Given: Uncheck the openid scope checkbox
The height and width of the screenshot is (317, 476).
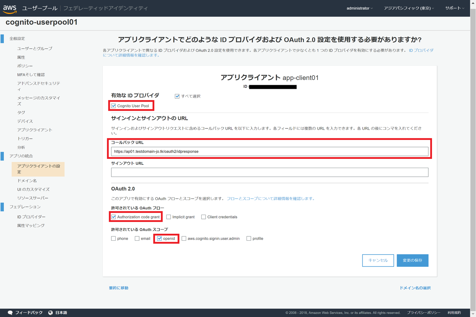Looking at the screenshot, I should click(x=159, y=238).
